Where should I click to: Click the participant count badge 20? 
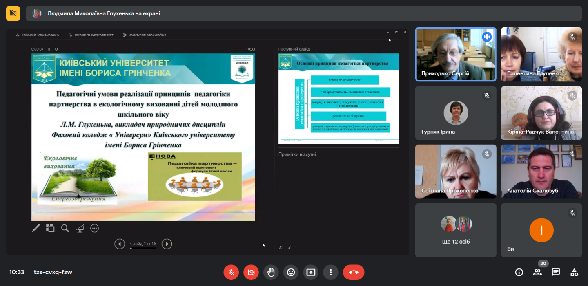[543, 263]
